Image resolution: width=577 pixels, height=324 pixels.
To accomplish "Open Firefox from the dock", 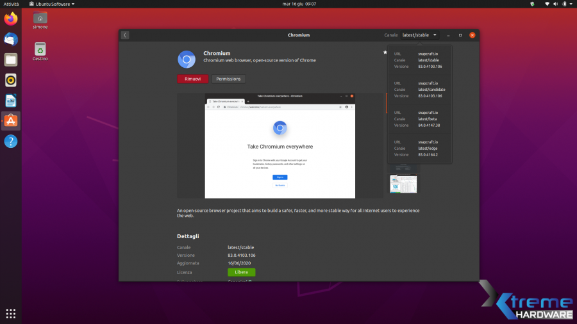I will tap(11, 19).
